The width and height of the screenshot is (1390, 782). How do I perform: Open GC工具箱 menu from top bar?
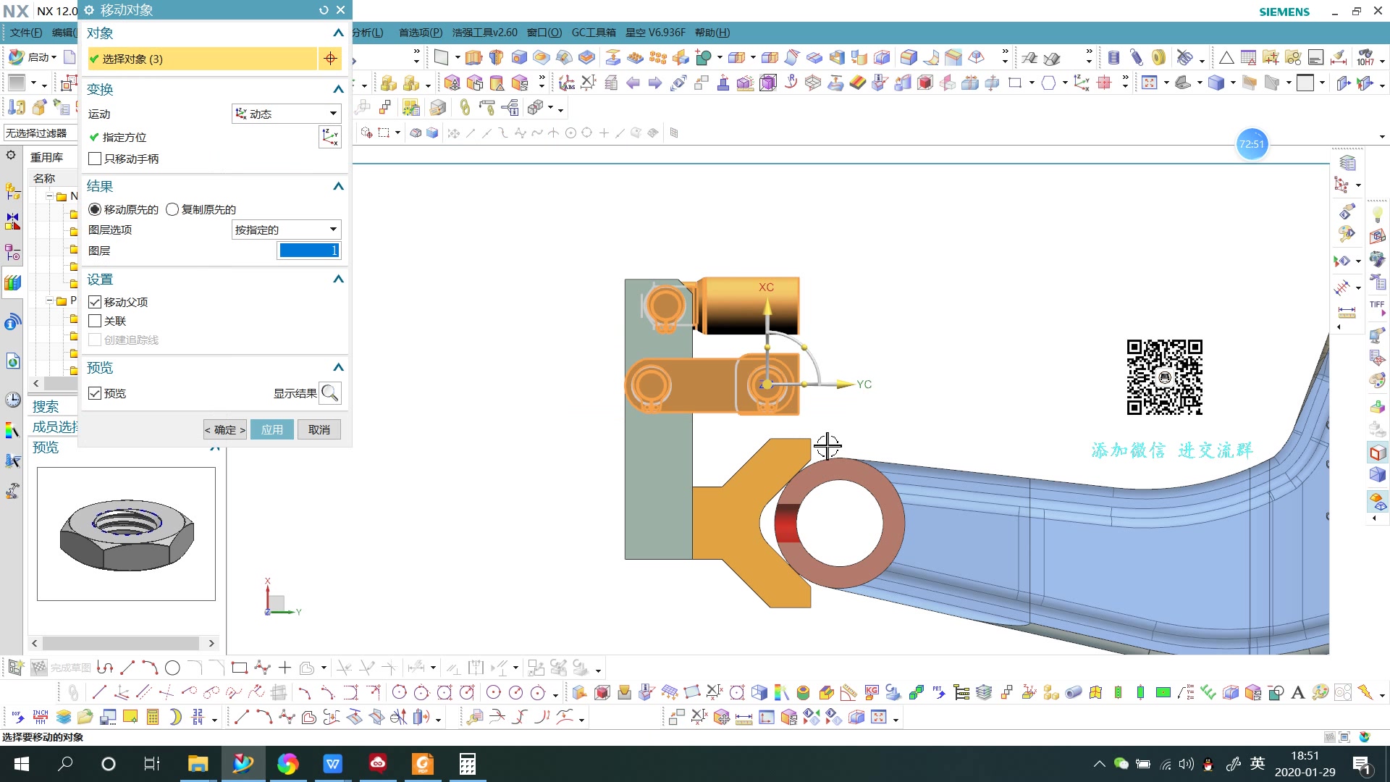click(x=593, y=32)
